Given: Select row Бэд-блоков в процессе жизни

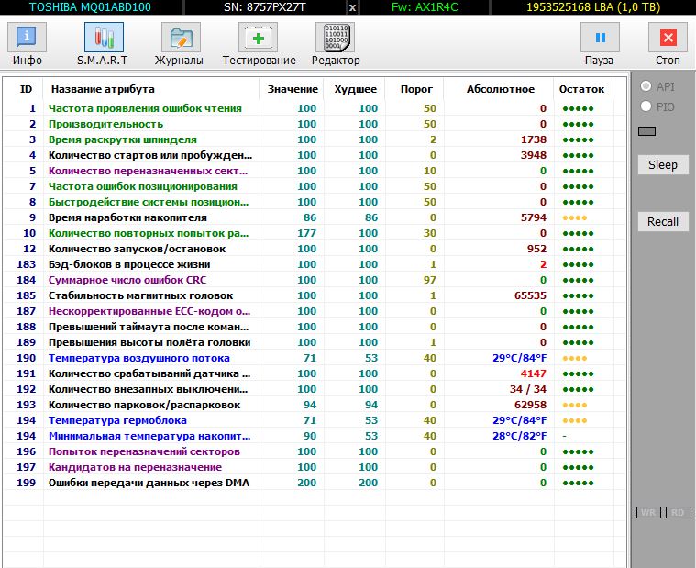Looking at the screenshot, I should click(x=313, y=264).
